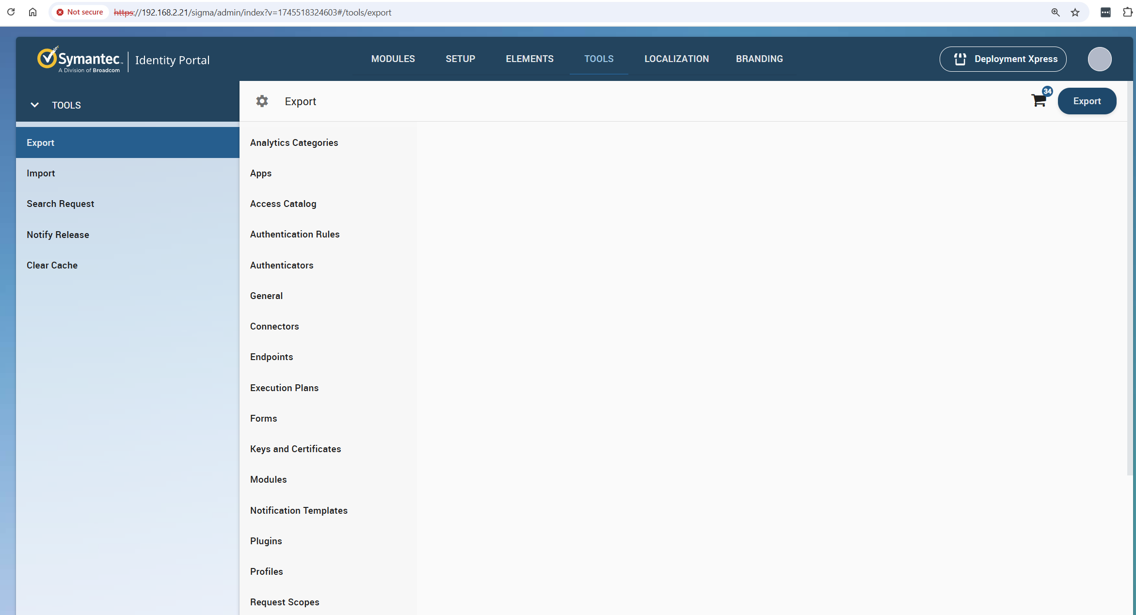Bookmark this page with the star icon
1136x615 pixels.
point(1075,13)
